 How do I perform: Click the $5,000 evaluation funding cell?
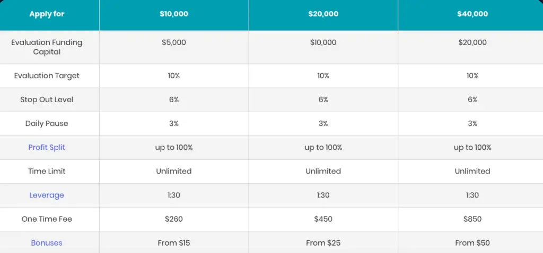pyautogui.click(x=174, y=42)
